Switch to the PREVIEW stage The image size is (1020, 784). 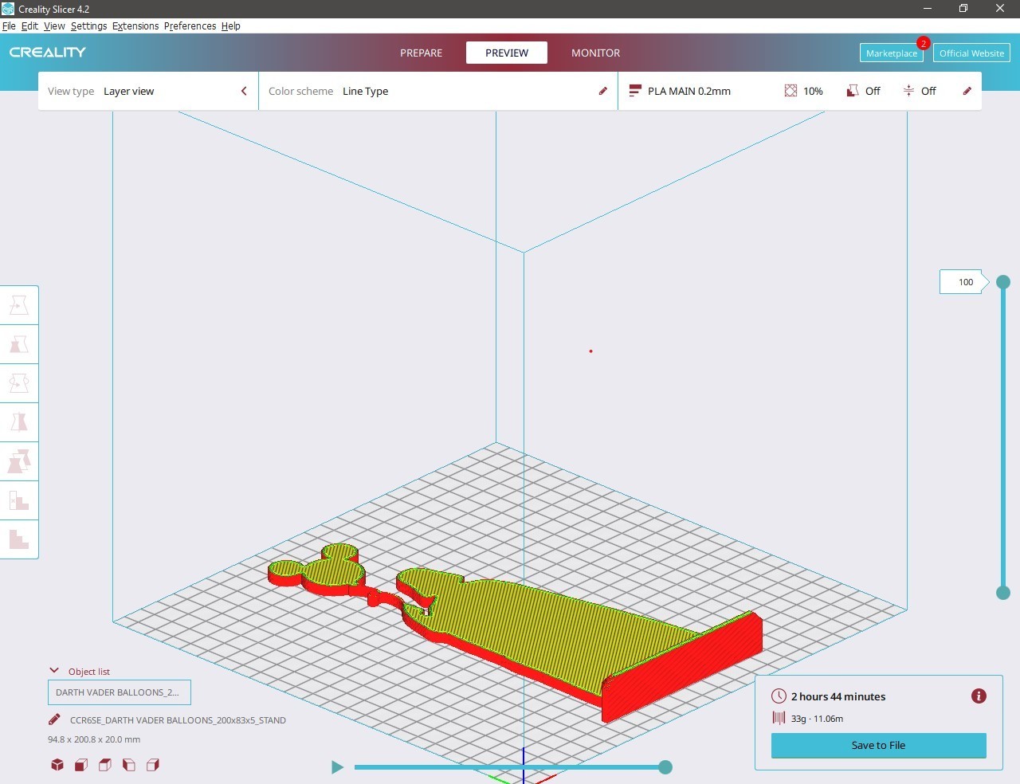pyautogui.click(x=507, y=53)
